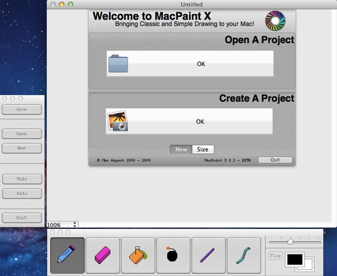
Task: Click the Save button in the side panel
Action: pyautogui.click(x=22, y=109)
